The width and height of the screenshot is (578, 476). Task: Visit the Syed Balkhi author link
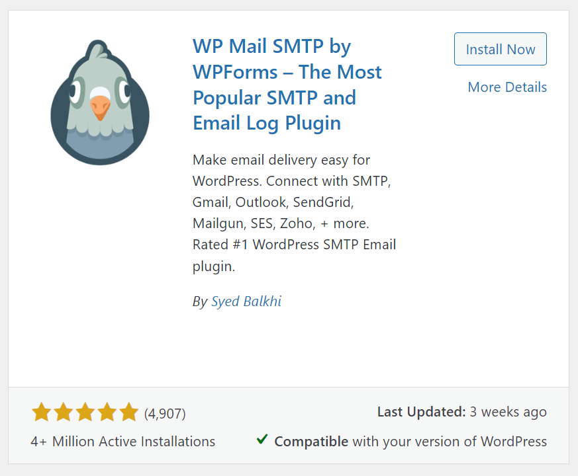[246, 301]
